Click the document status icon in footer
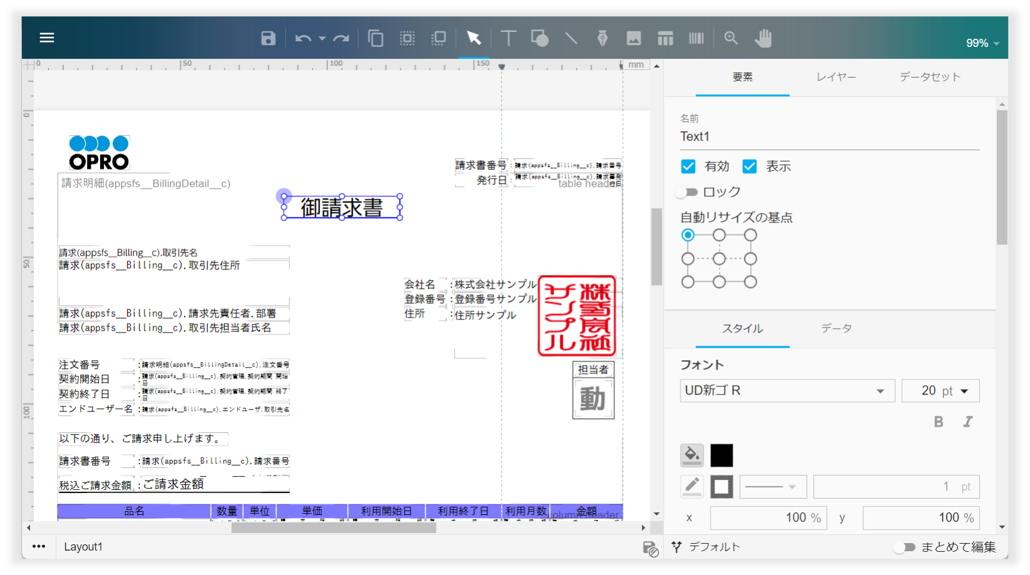1030x575 pixels. [x=651, y=549]
